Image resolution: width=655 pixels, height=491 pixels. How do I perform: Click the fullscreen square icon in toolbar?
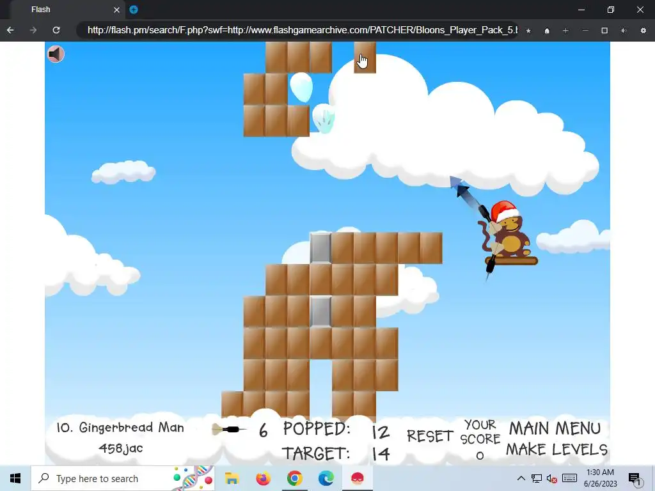tap(604, 31)
